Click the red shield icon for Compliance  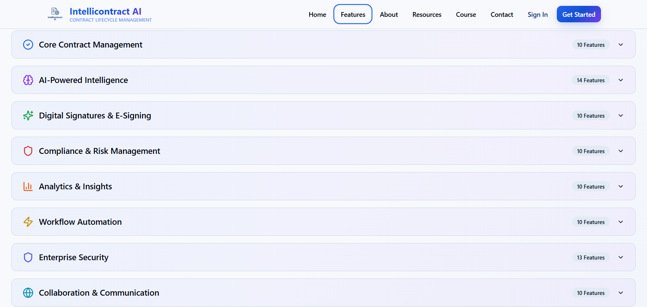pos(28,151)
